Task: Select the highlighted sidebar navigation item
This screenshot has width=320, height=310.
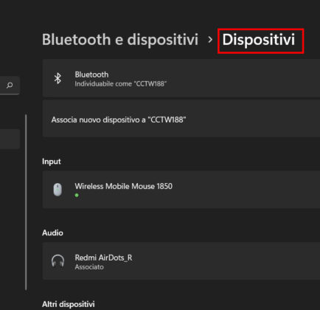Action: point(10,139)
